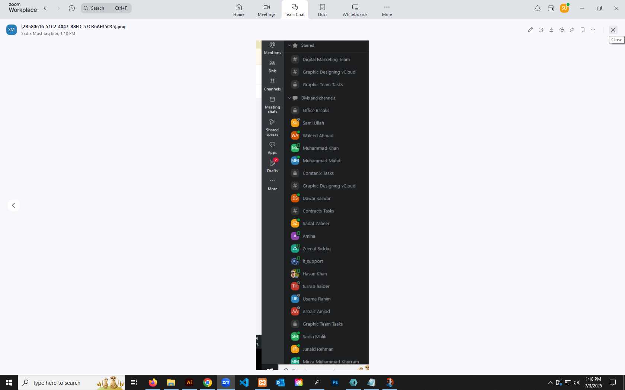Open the Docs tab

point(323,10)
